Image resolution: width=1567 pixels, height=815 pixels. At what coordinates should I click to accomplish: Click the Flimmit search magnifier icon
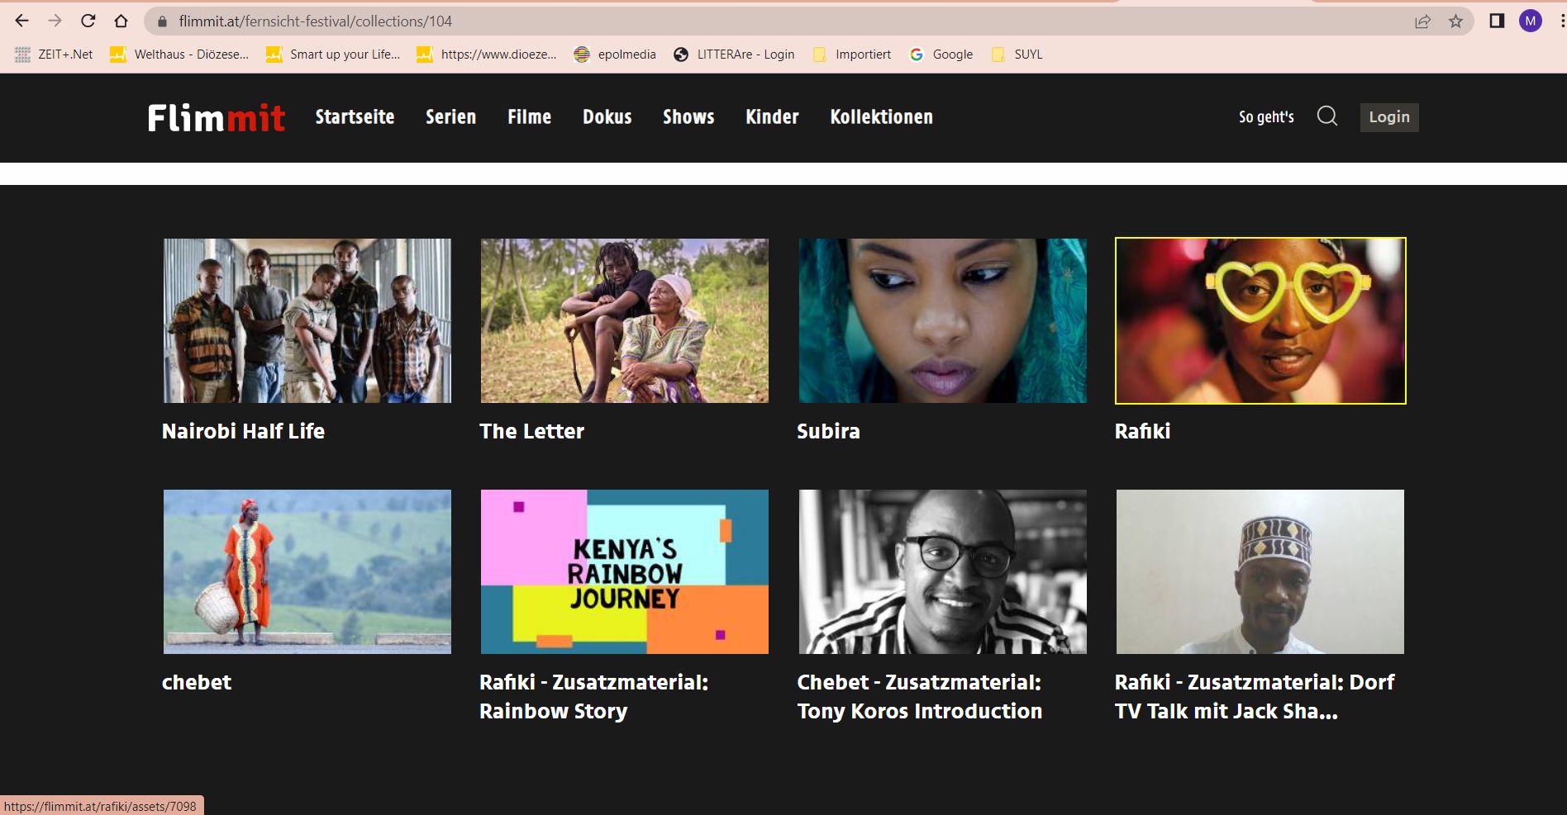(x=1326, y=116)
